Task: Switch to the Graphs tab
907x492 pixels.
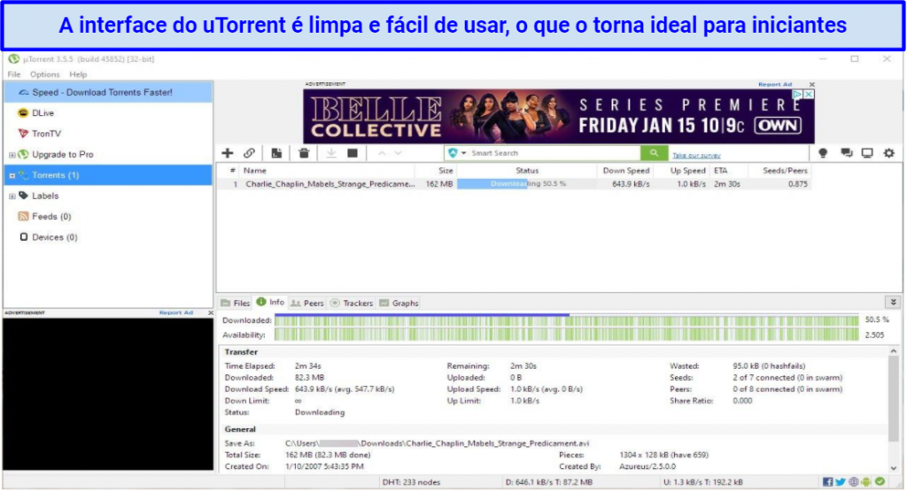Action: pyautogui.click(x=399, y=304)
